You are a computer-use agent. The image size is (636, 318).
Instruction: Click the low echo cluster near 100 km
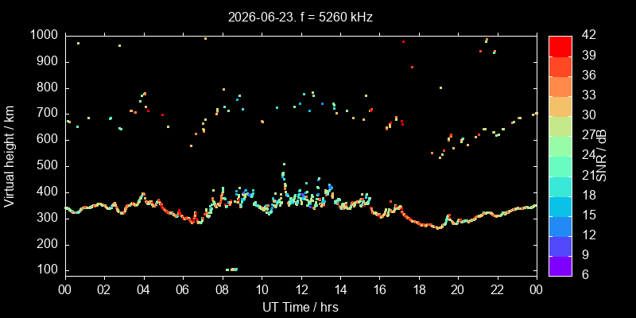(231, 270)
